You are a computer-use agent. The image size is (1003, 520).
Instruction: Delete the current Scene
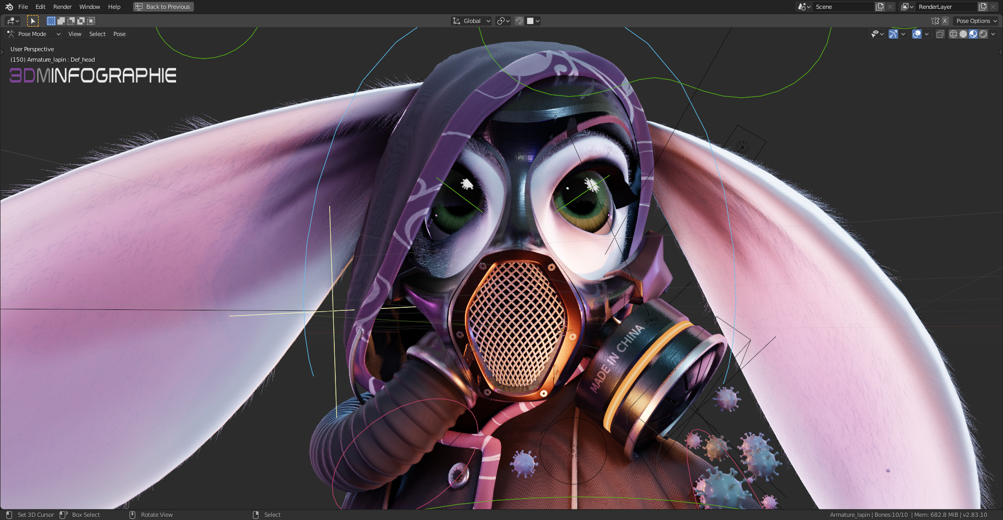[x=890, y=7]
